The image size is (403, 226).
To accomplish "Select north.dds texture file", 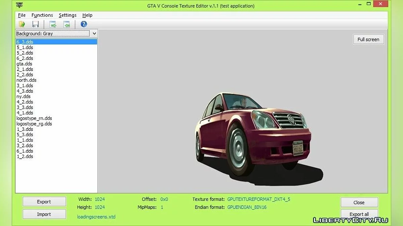I will [27, 80].
